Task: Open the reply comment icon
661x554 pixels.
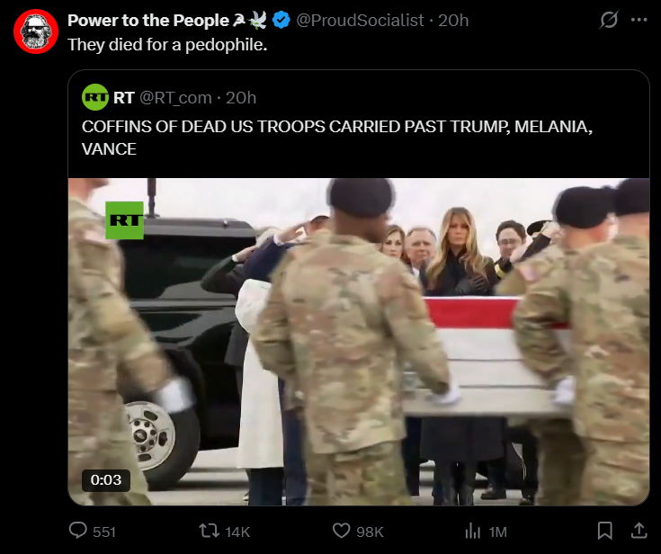Action: point(78,531)
